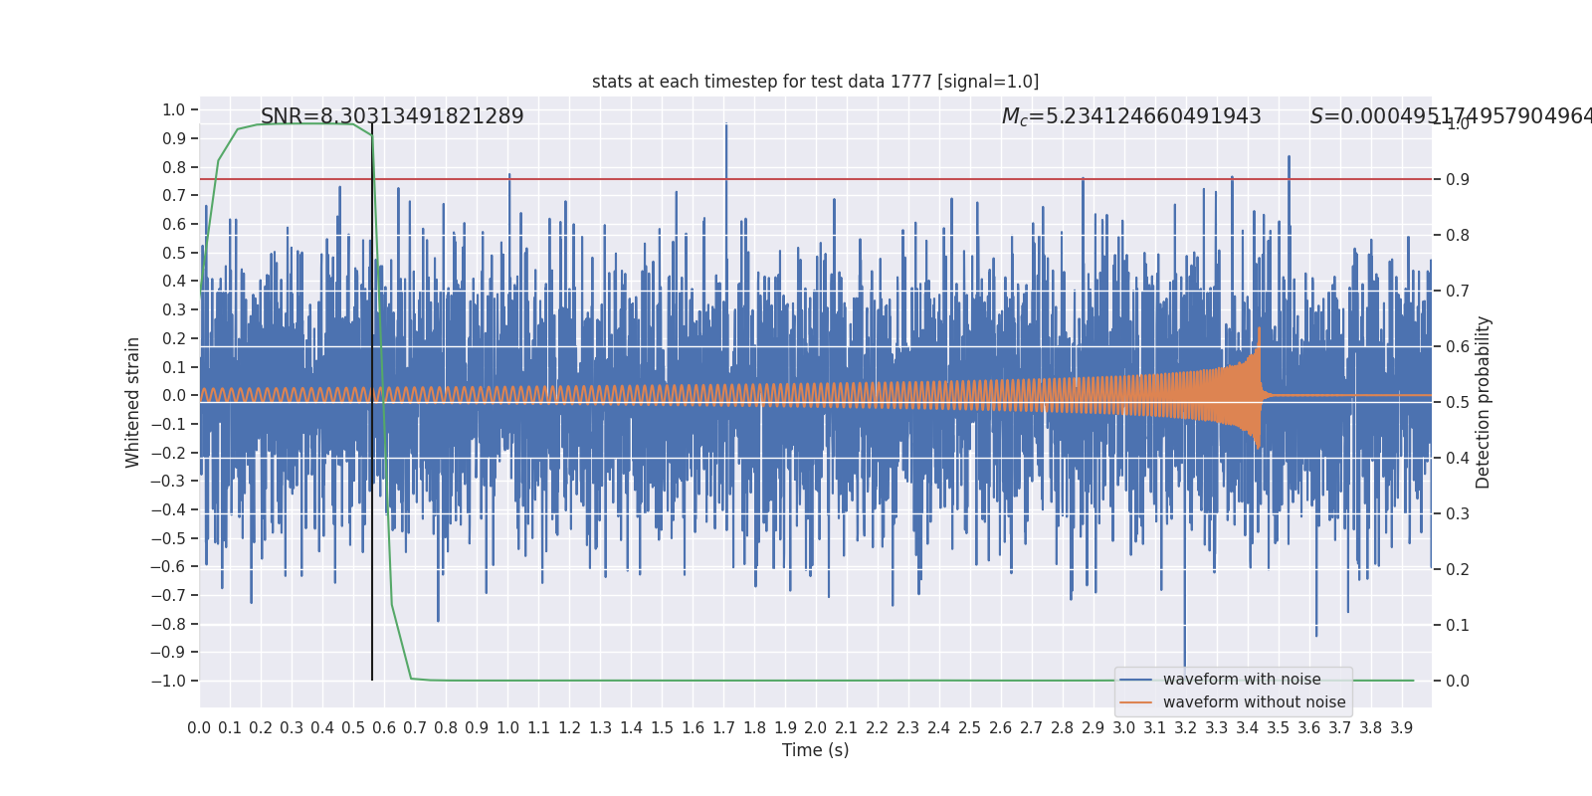1592x796 pixels.
Task: Click the 0.5 tick on detection probability axis
Action: click(x=1457, y=402)
